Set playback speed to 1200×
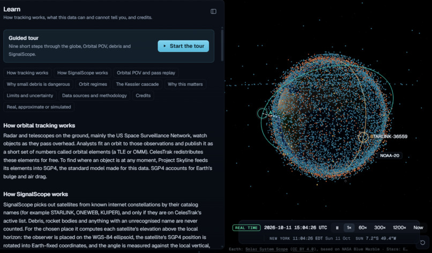The height and width of the screenshot is (253, 432). (x=399, y=228)
